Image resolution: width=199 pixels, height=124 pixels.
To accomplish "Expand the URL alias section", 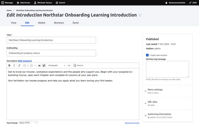I will click(167, 103).
